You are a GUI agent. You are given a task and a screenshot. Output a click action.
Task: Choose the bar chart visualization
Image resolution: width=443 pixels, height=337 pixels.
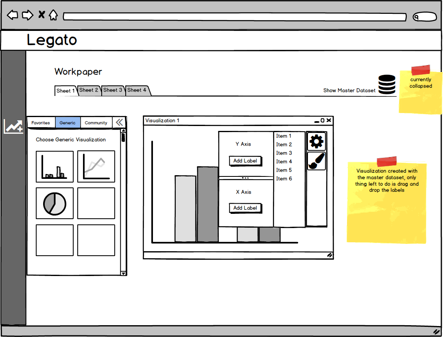click(x=55, y=167)
